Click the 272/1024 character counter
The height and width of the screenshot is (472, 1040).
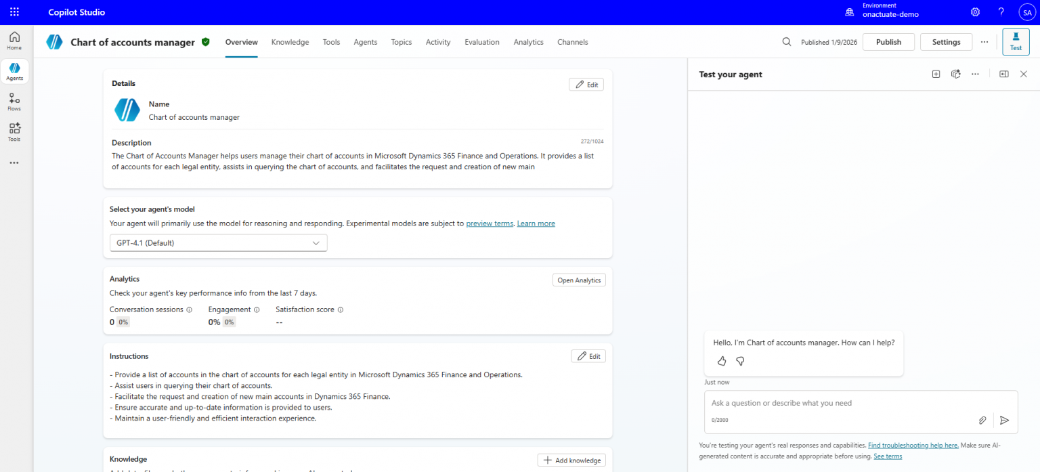592,142
